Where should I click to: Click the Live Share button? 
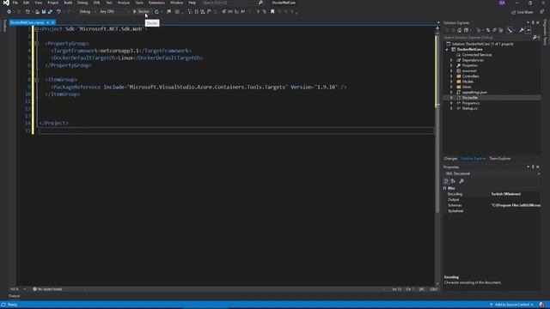pyautogui.click(x=522, y=12)
